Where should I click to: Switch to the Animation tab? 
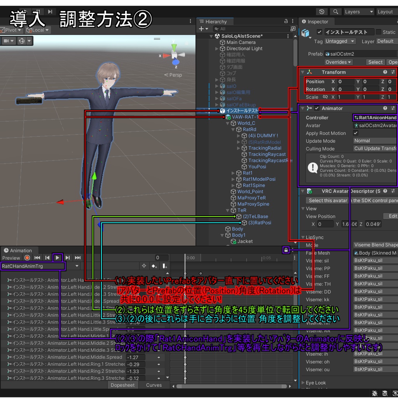18,251
